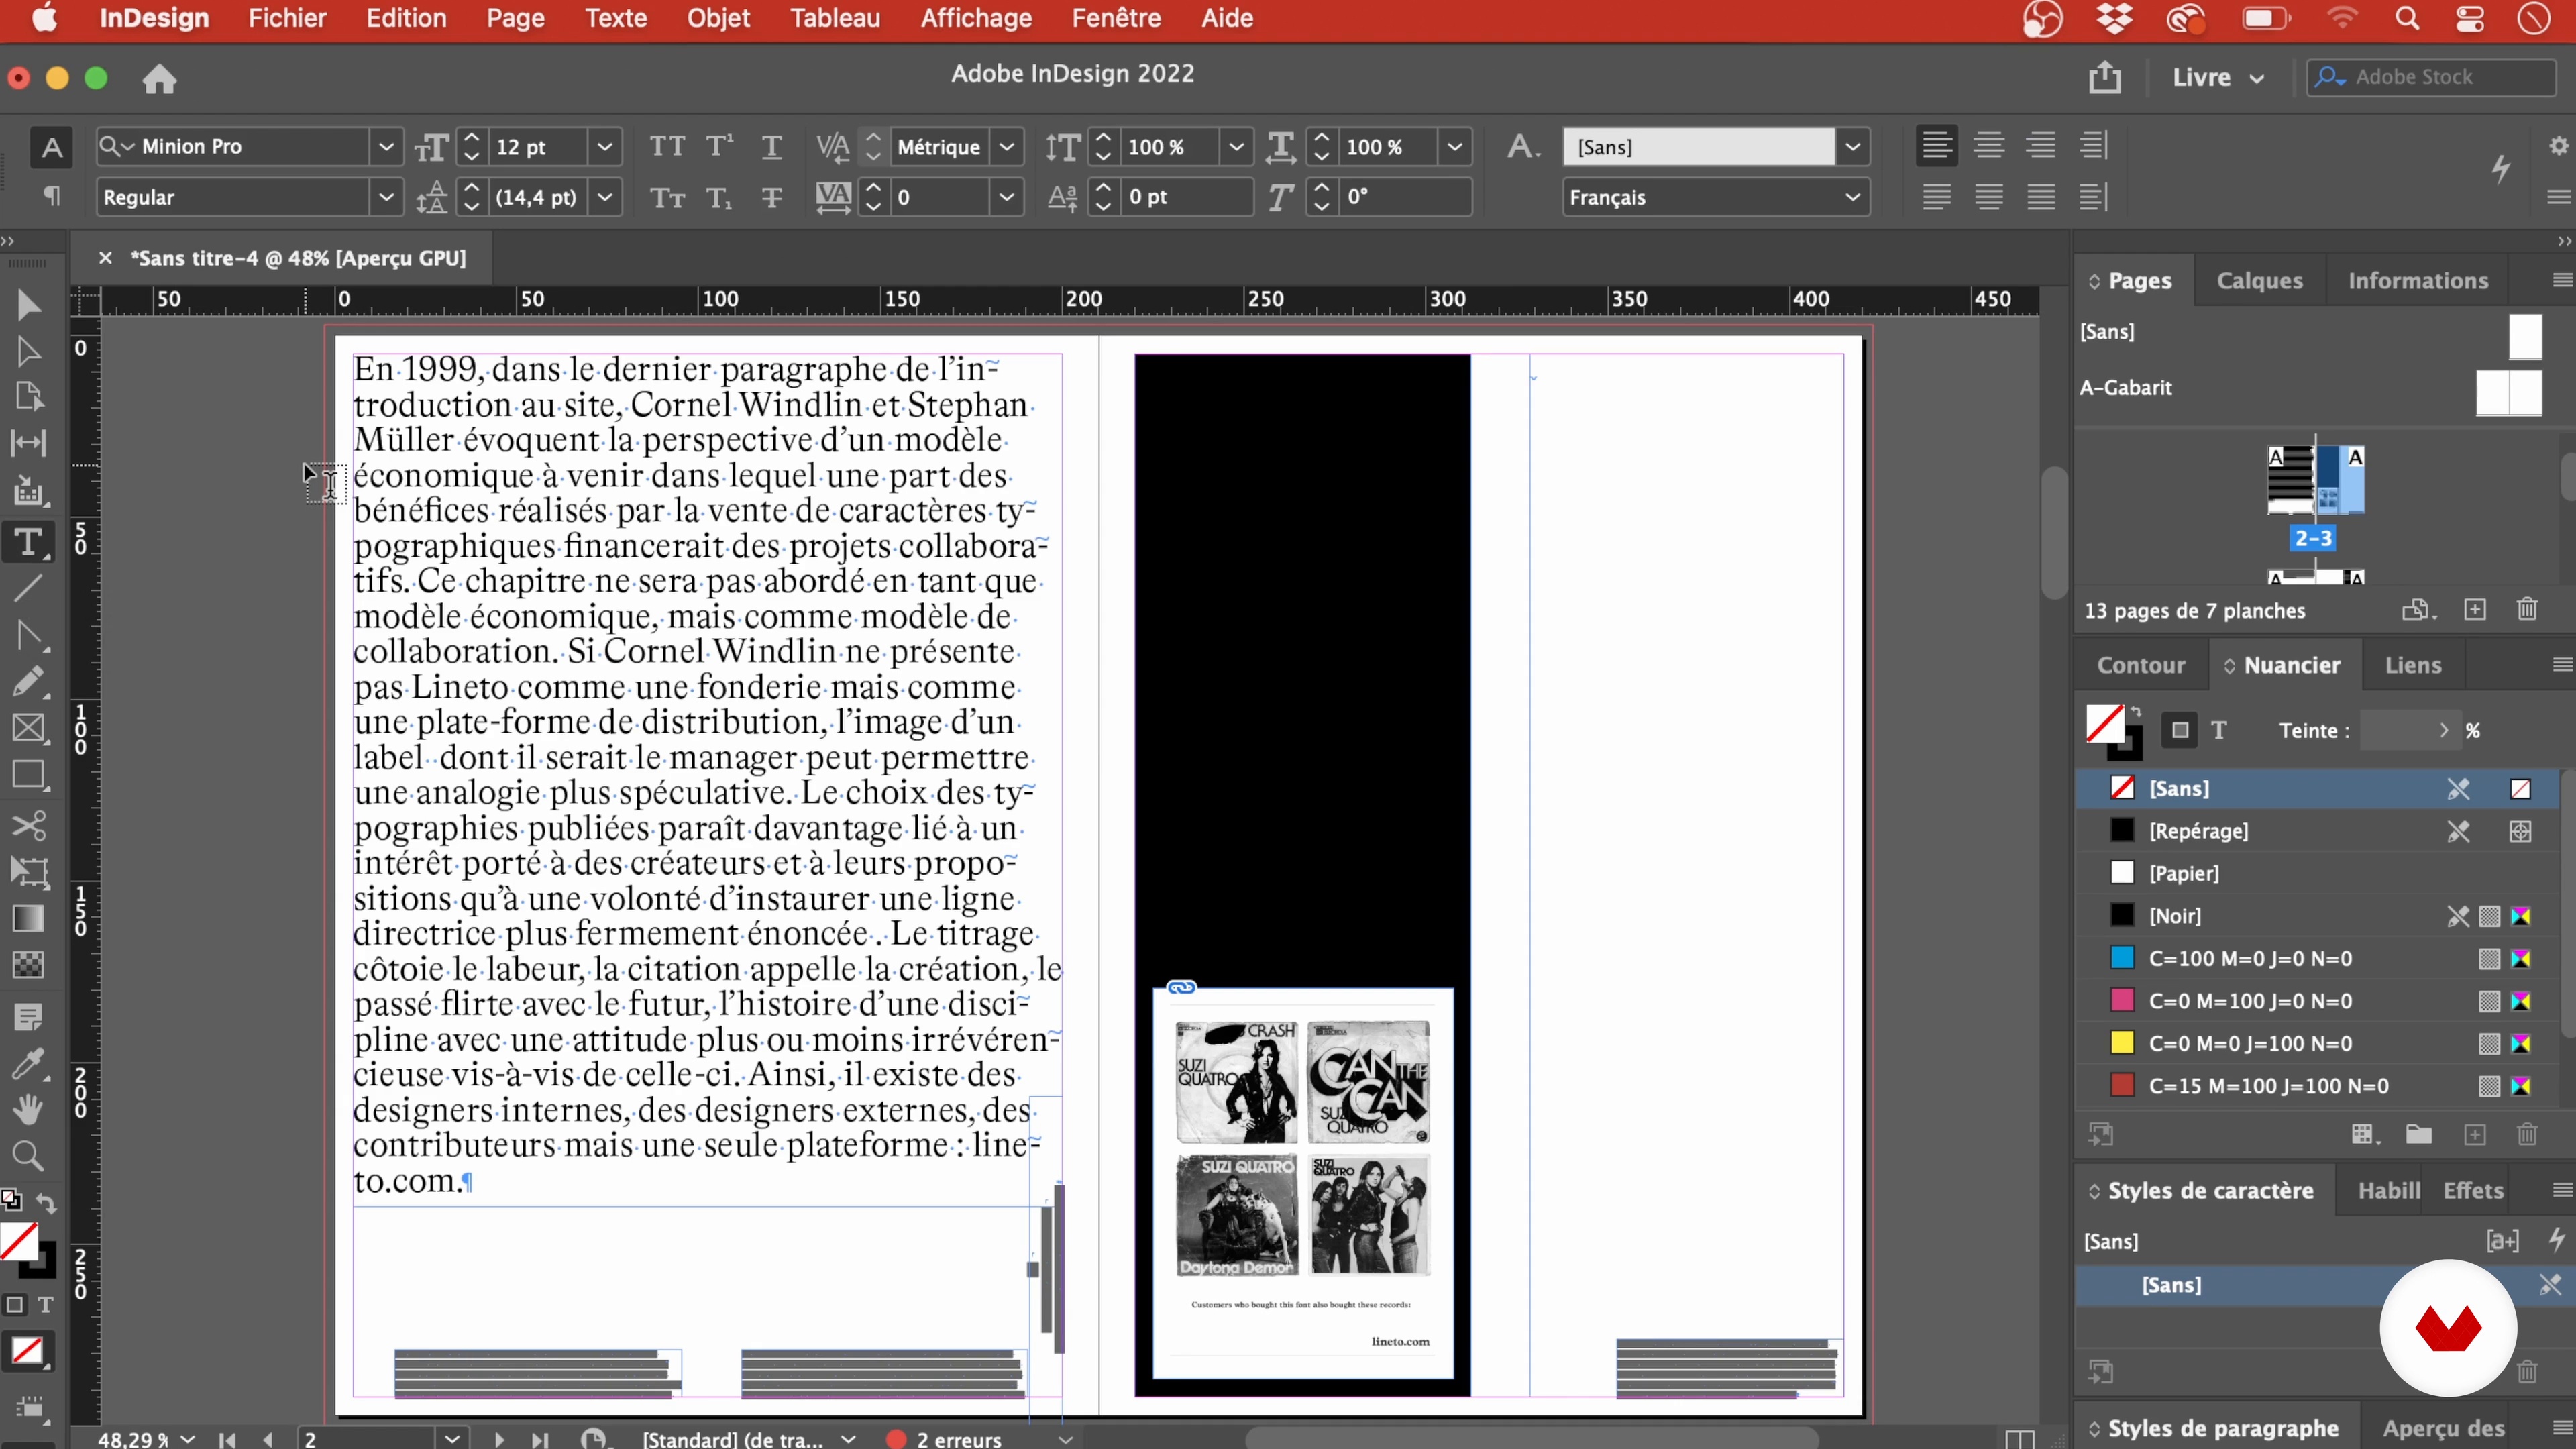Select the Eyedropper tool
This screenshot has height=1449, width=2576.
tap(28, 1064)
